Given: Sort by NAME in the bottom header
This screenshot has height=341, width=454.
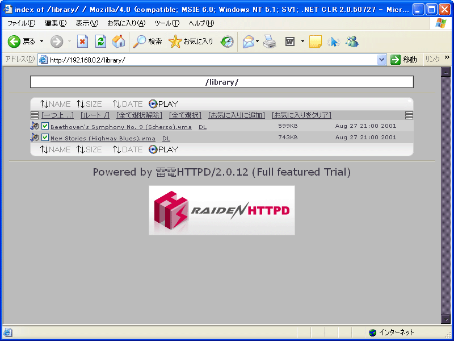Looking at the screenshot, I should point(55,149).
